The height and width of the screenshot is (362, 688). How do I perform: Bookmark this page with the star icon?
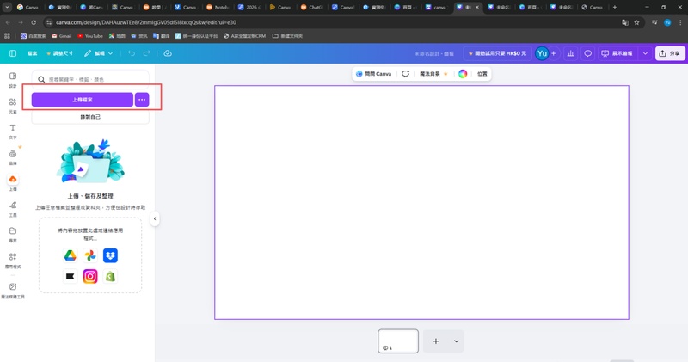[x=636, y=22]
